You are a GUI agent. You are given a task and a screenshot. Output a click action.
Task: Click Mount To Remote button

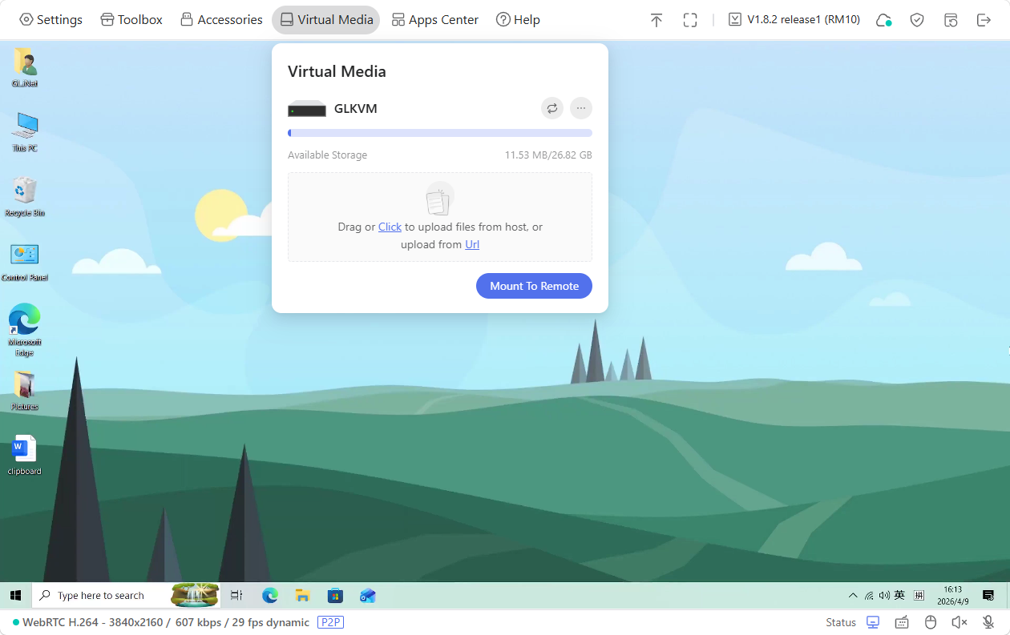tap(534, 285)
